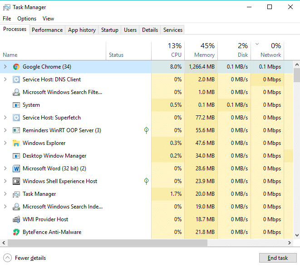Open the Startup tab
The height and width of the screenshot is (268, 300).
[109, 30]
